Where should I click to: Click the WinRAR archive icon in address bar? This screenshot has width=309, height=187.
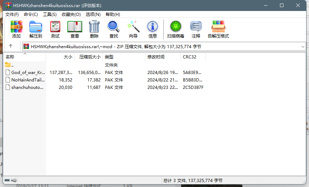[x=26, y=46]
